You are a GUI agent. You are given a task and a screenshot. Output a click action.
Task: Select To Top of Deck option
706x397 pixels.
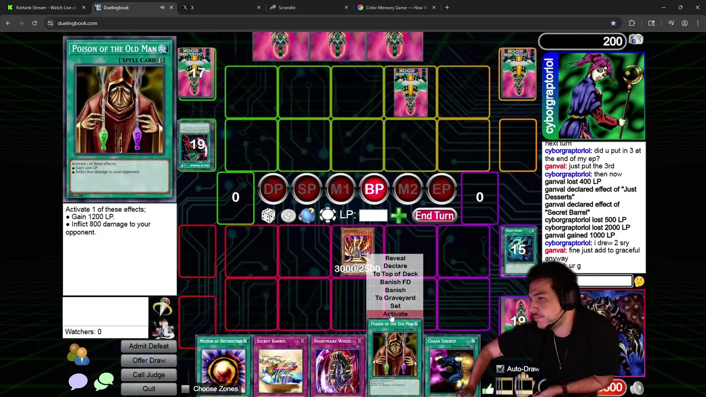[395, 274]
